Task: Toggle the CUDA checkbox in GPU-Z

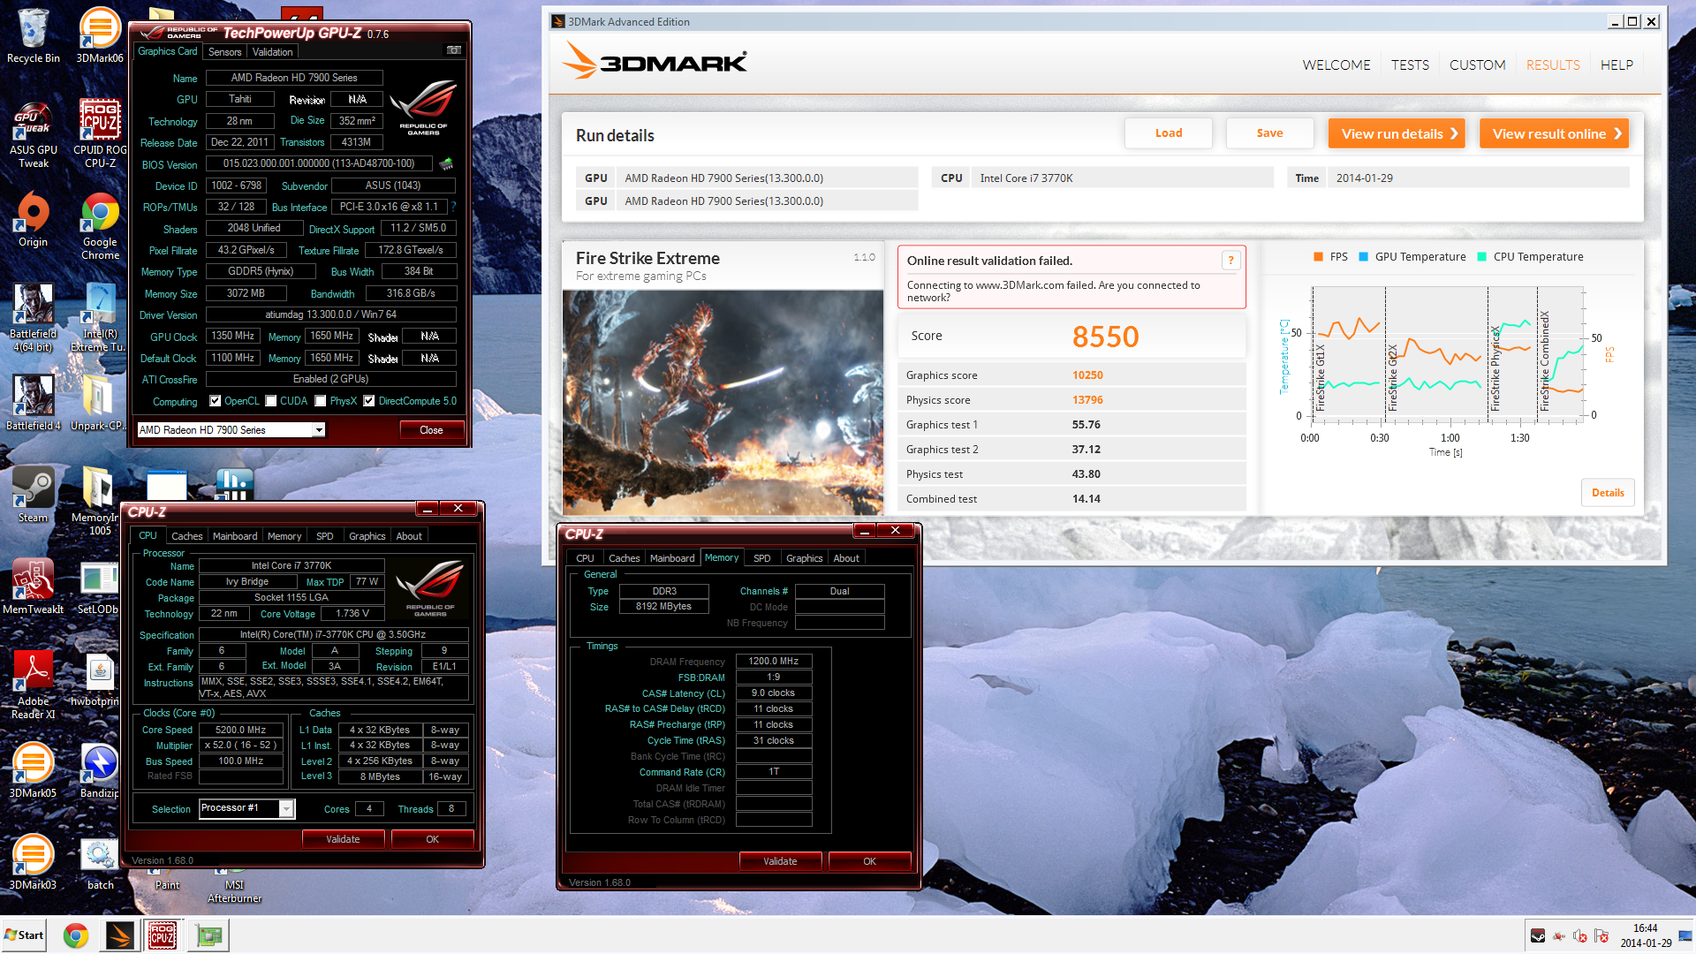Action: 271,401
